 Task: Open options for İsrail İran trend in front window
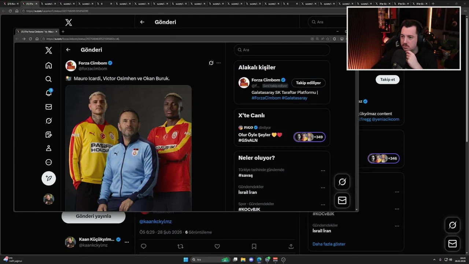[x=323, y=188]
